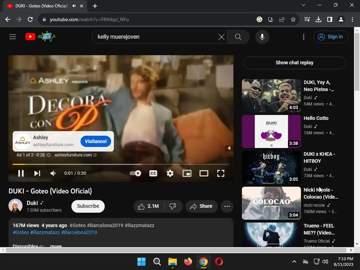Click the address bar URL
Screen dimensions: 360x270
tap(89, 20)
